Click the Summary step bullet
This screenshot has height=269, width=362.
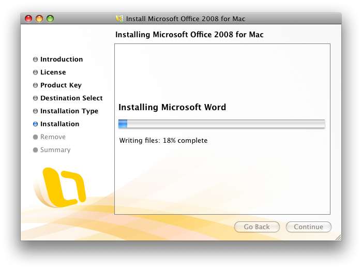click(x=35, y=150)
